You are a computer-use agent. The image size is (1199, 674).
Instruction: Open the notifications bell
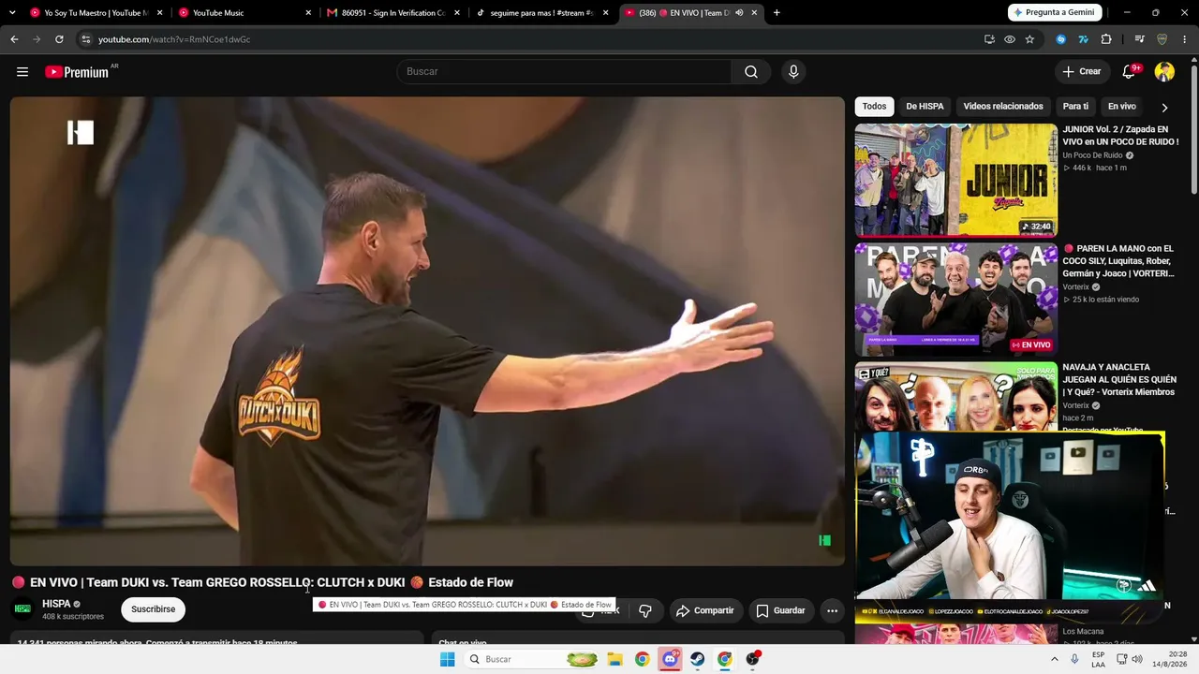tap(1130, 72)
